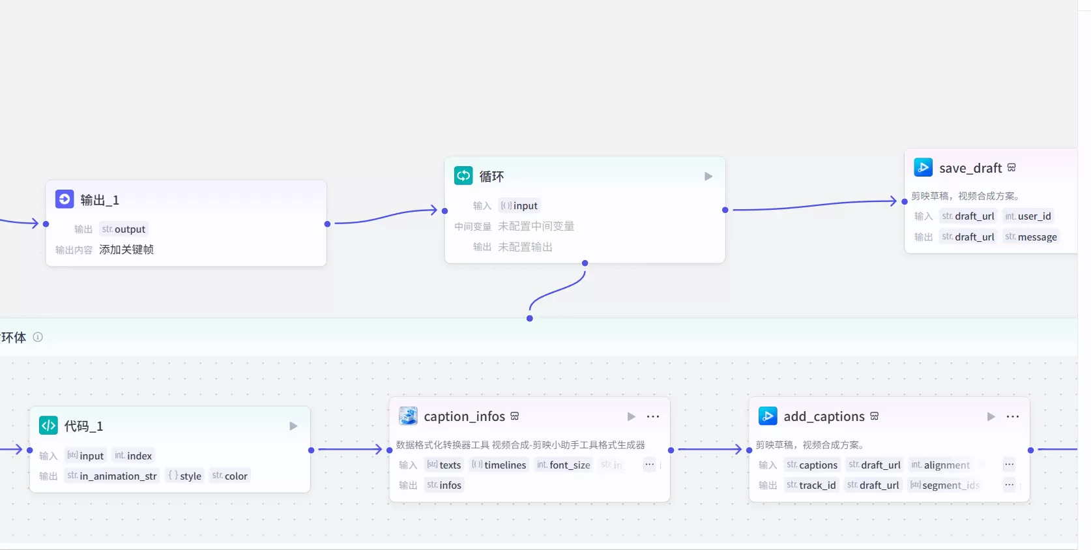Screen dimensions: 1091x550
Task: Expand hidden caption_infos input parameters
Action: click(649, 465)
